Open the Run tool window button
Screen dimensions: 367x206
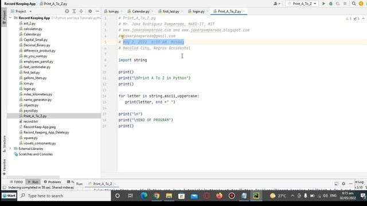(x=33, y=182)
